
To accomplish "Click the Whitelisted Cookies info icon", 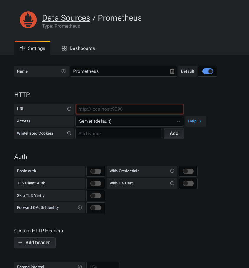I will click(69, 133).
